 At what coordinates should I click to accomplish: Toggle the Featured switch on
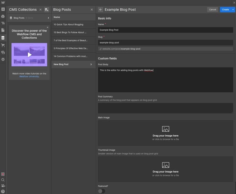click(x=101, y=191)
